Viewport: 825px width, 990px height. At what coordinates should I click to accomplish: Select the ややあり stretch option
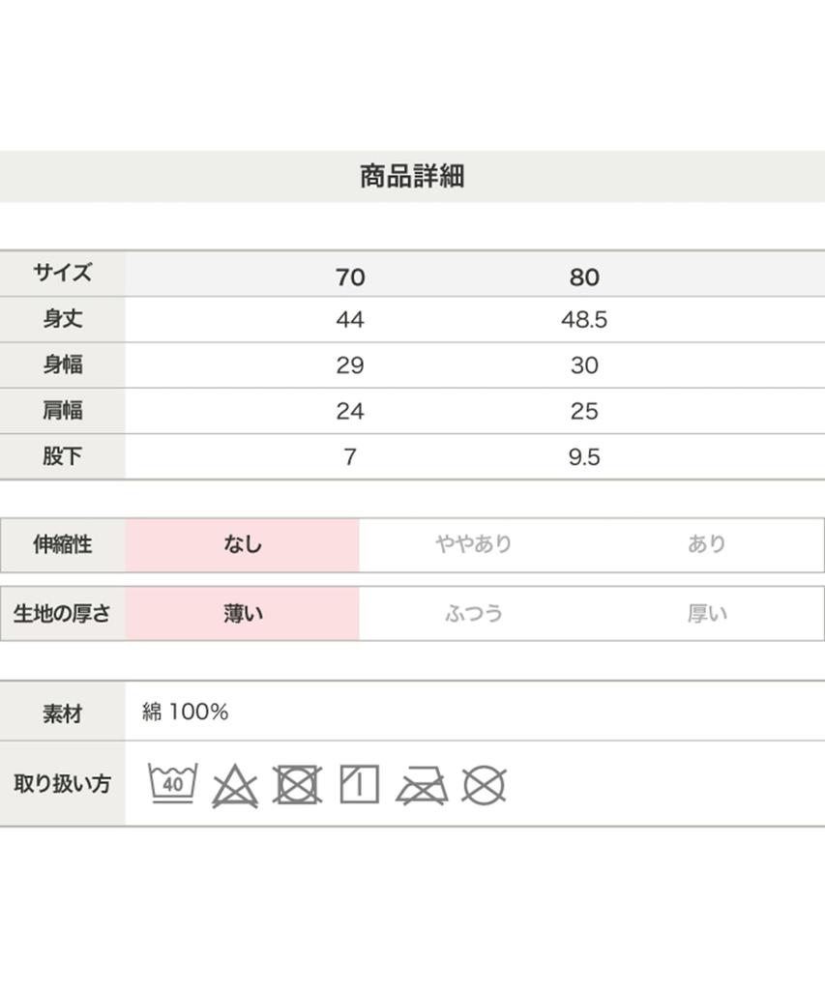point(474,545)
